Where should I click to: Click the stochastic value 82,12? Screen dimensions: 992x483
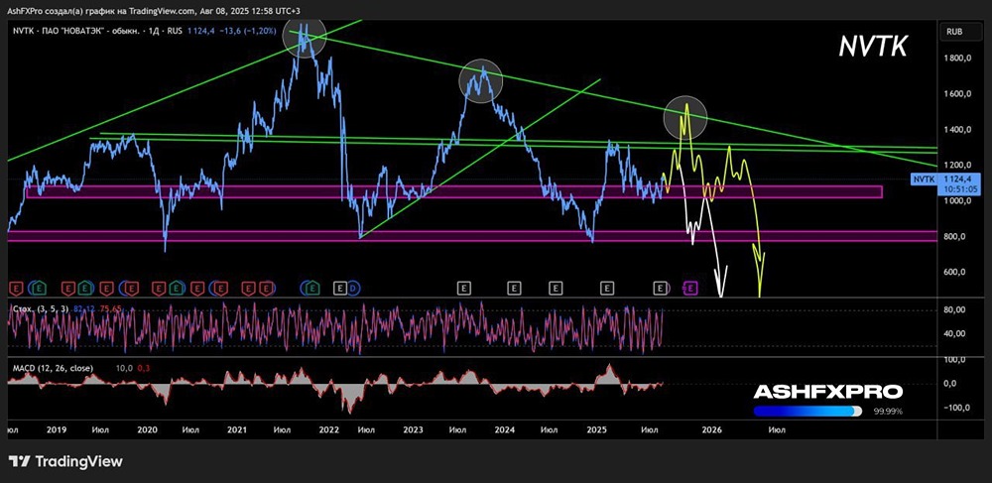pyautogui.click(x=84, y=307)
